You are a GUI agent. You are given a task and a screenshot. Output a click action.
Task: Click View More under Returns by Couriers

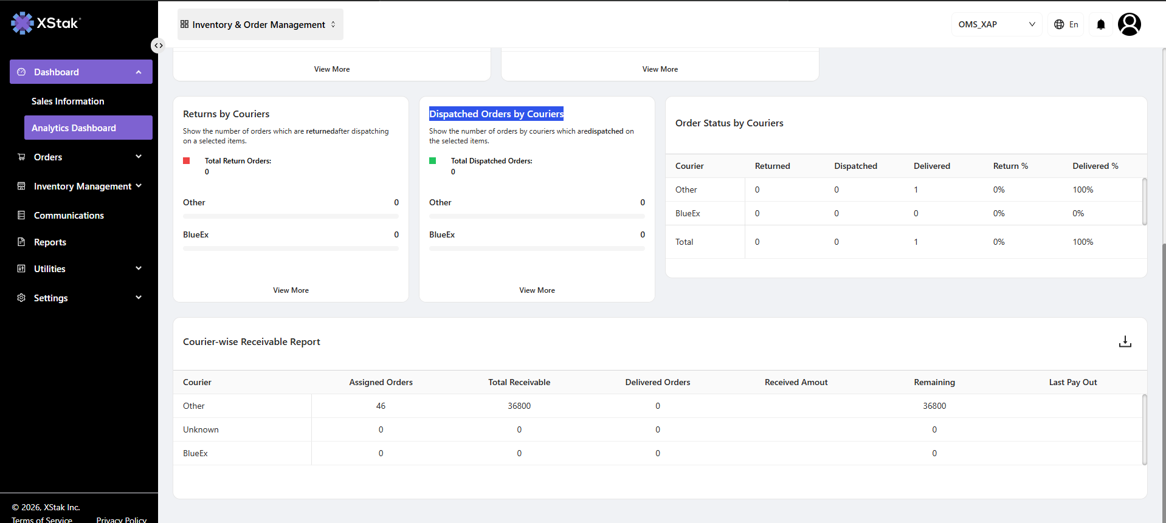click(291, 290)
